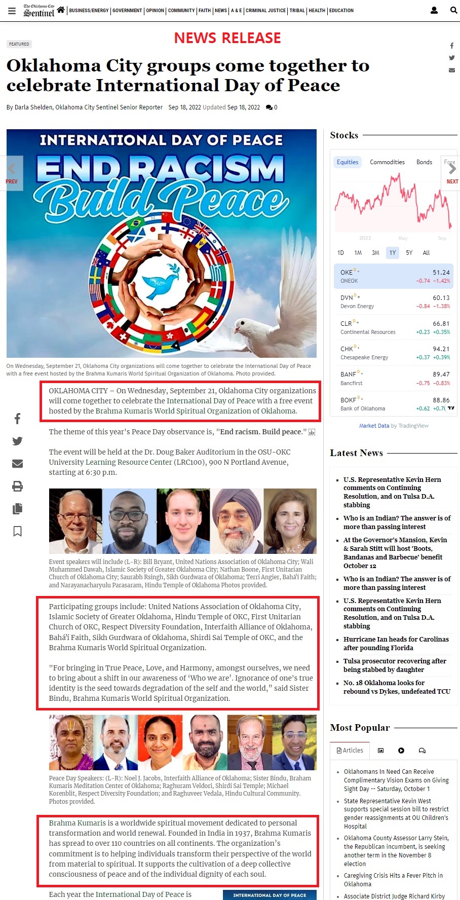Image resolution: width=460 pixels, height=900 pixels.
Task: Set chart range to 3M
Action: click(375, 253)
